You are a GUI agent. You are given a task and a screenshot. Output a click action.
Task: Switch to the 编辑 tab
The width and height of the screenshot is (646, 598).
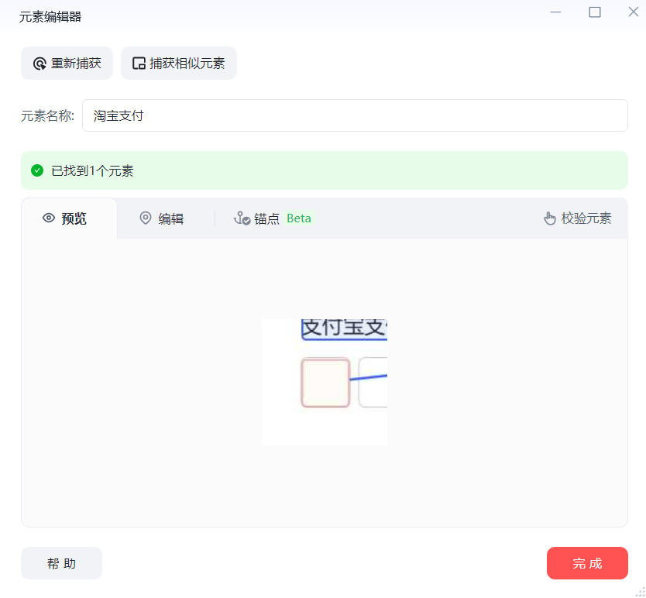point(161,218)
